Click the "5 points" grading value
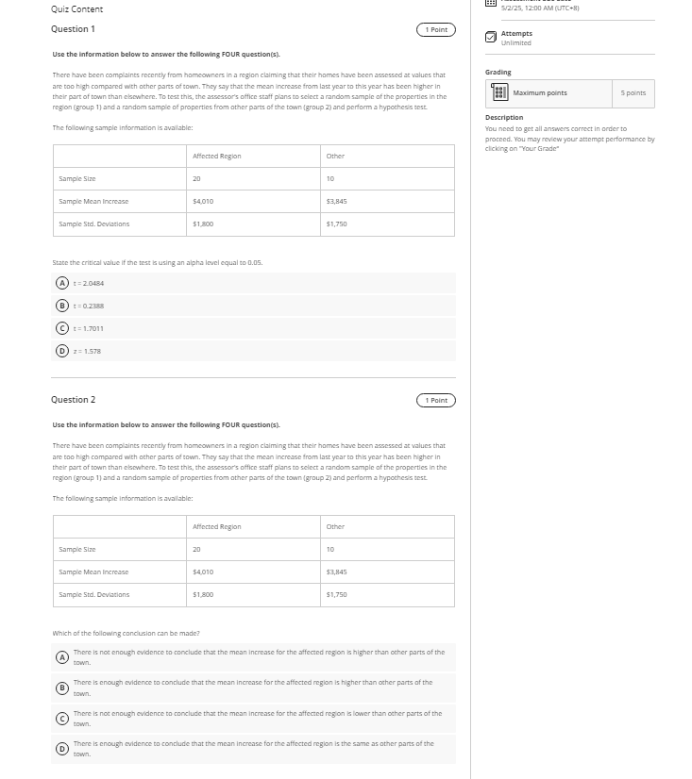The width and height of the screenshot is (692, 779). (x=634, y=93)
